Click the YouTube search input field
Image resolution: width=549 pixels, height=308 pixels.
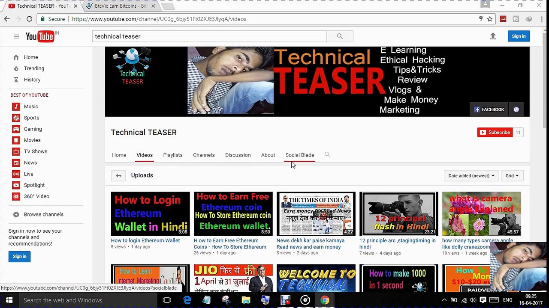[209, 36]
